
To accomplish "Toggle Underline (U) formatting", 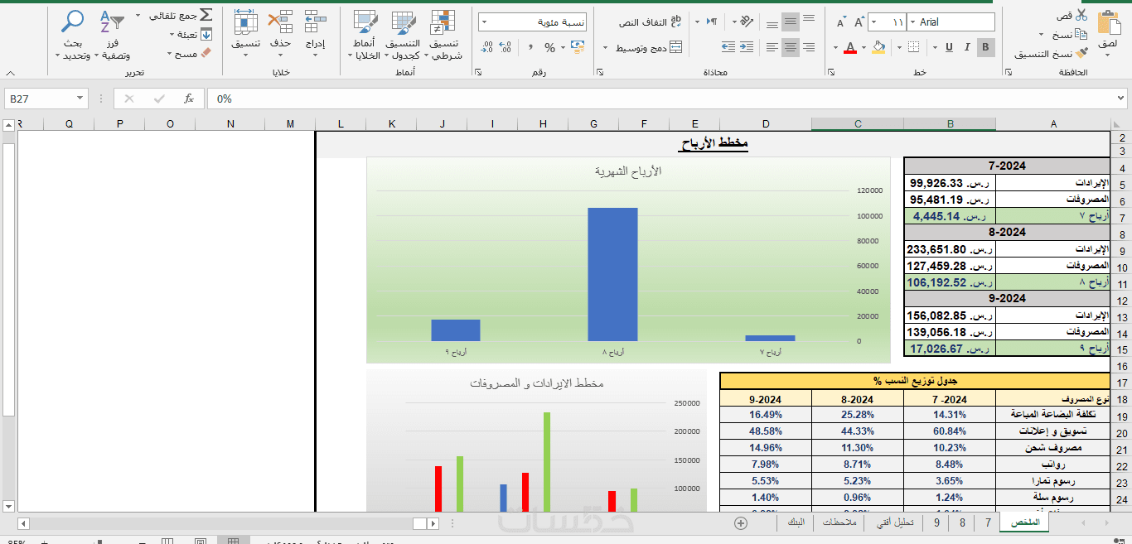I will [x=949, y=47].
